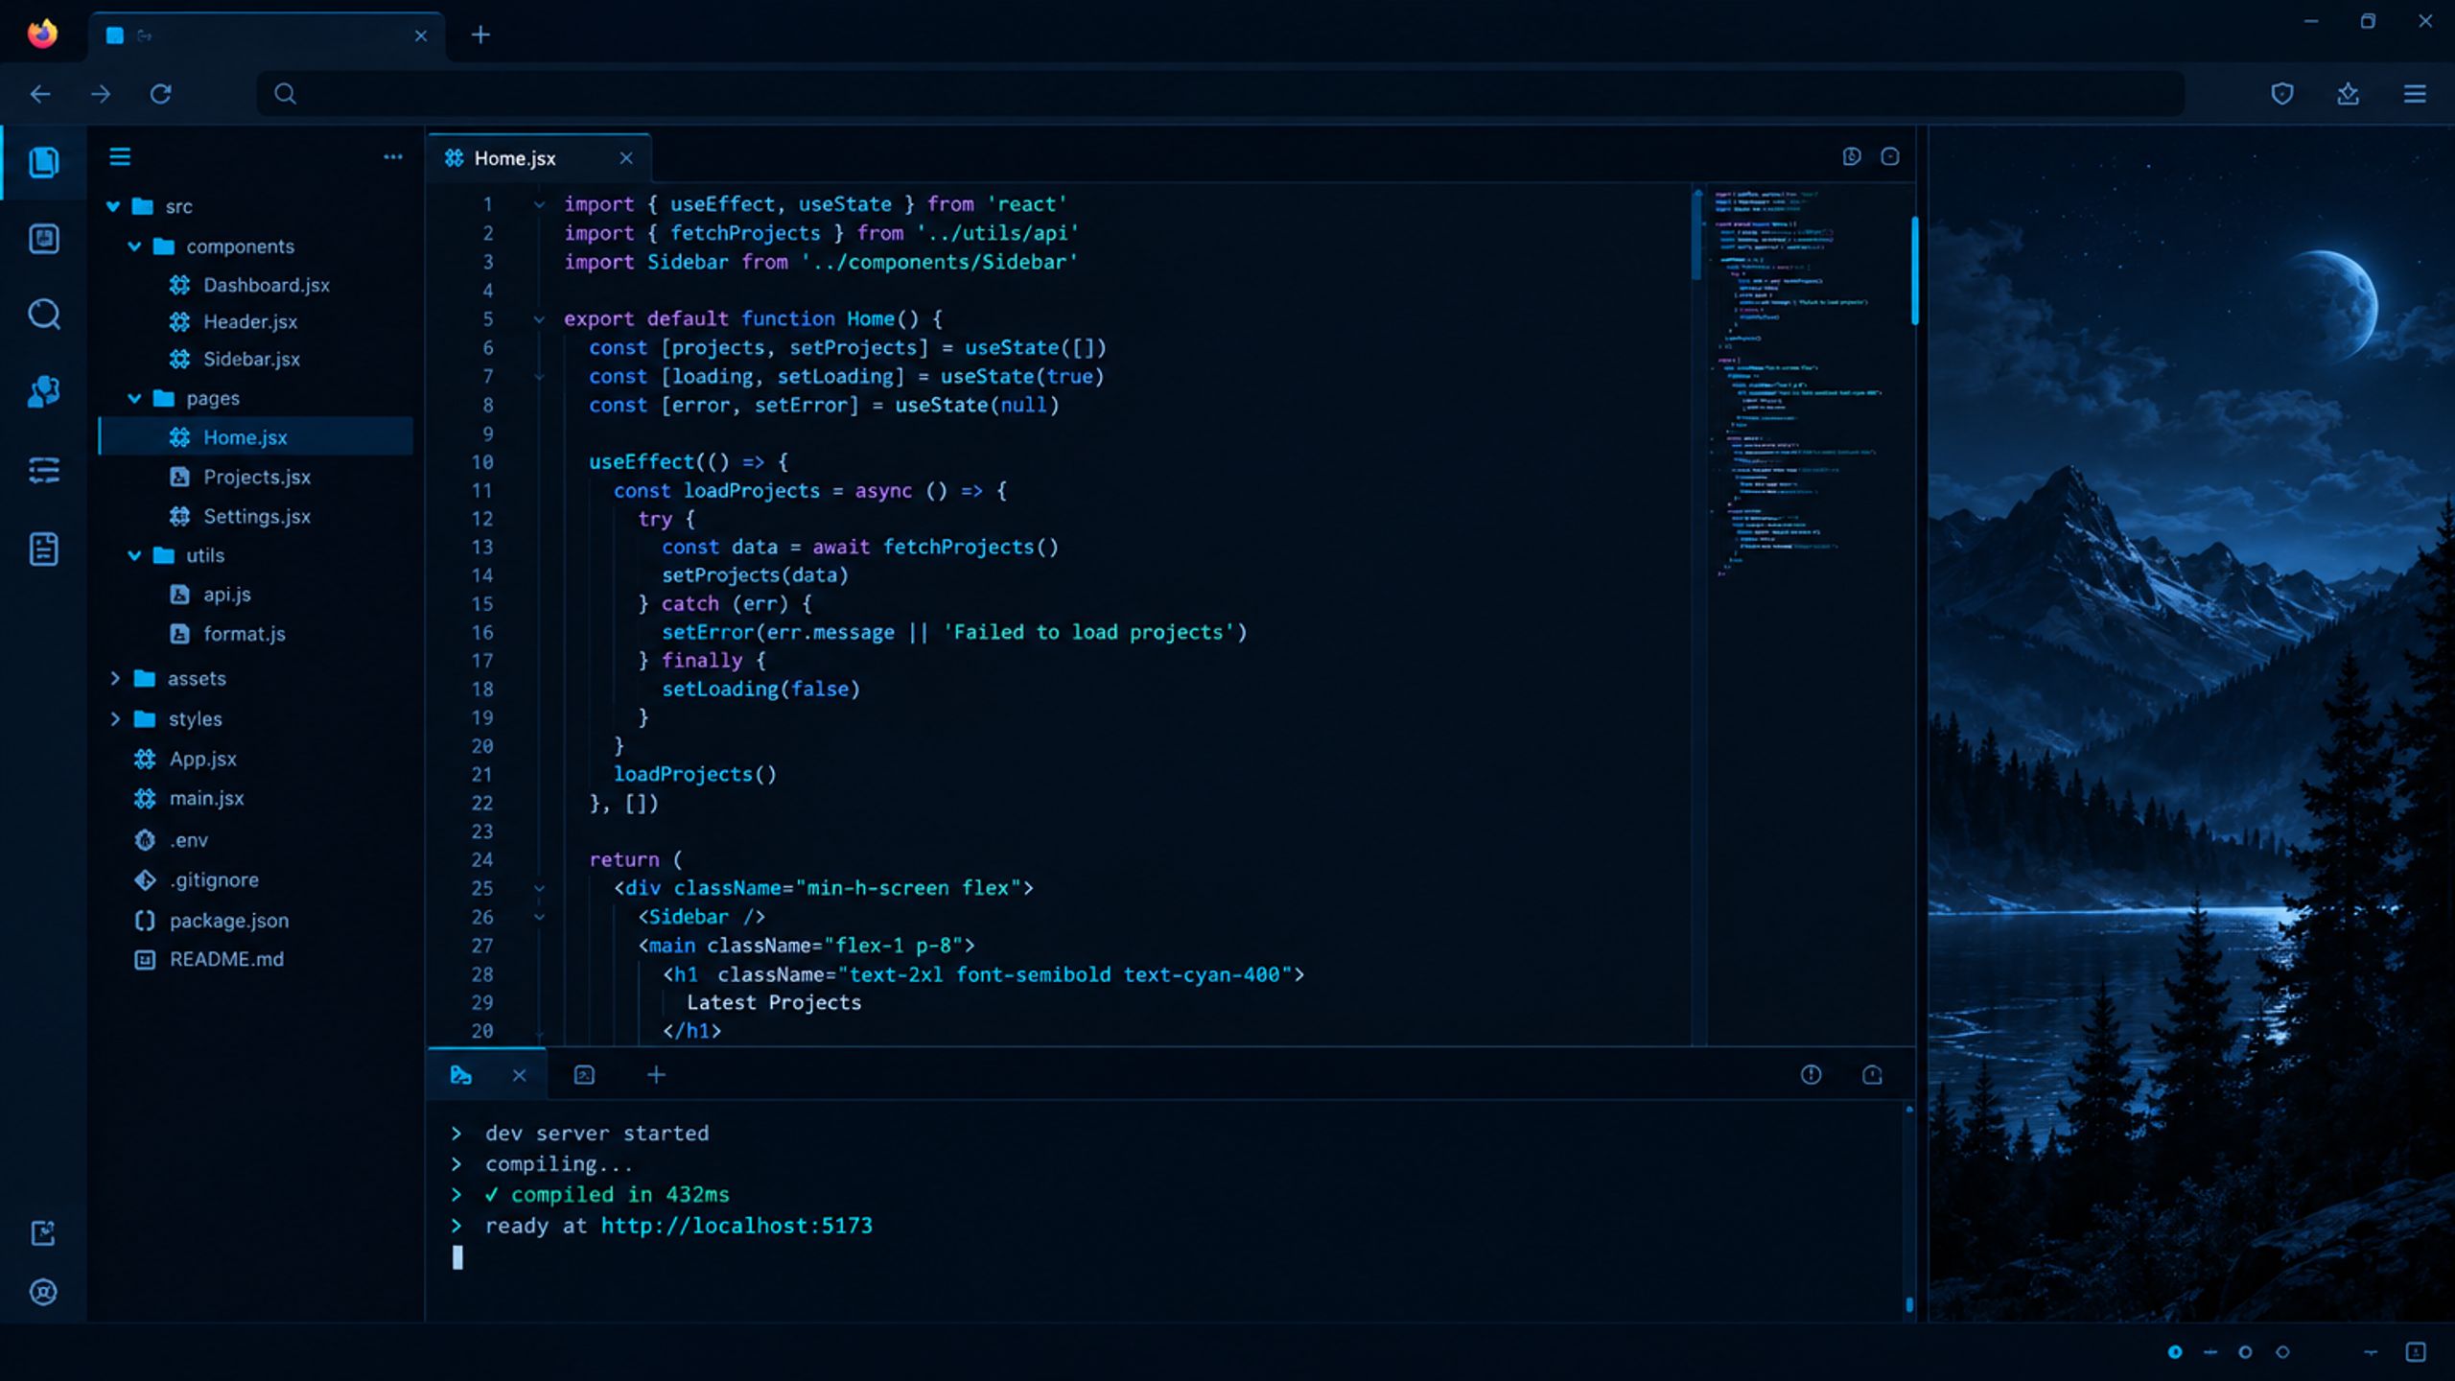Open the shield protection icon in toolbar
The image size is (2455, 1381).
click(2282, 94)
